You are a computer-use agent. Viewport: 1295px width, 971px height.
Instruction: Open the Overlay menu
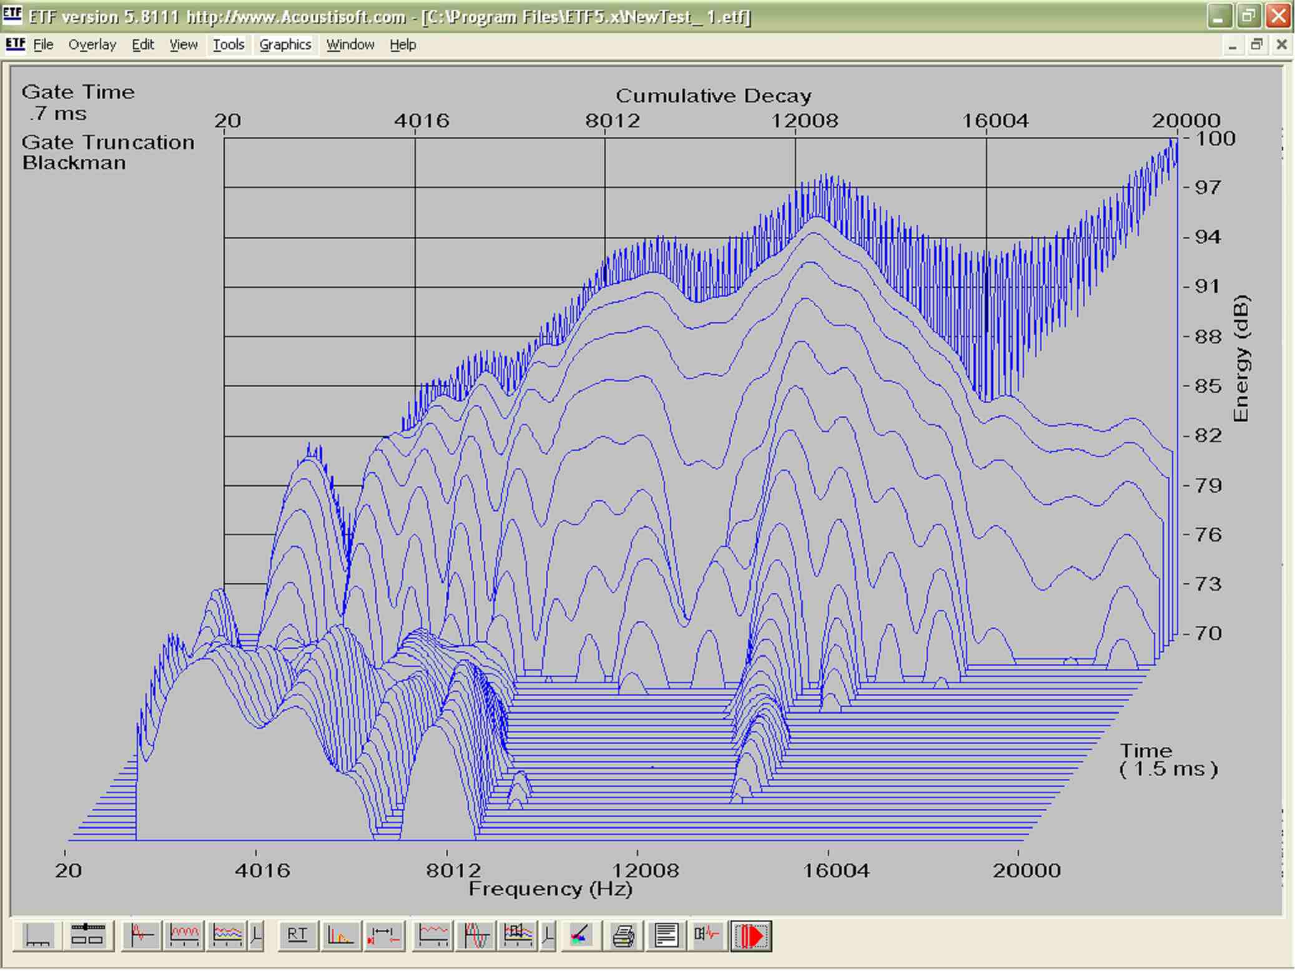pos(92,45)
